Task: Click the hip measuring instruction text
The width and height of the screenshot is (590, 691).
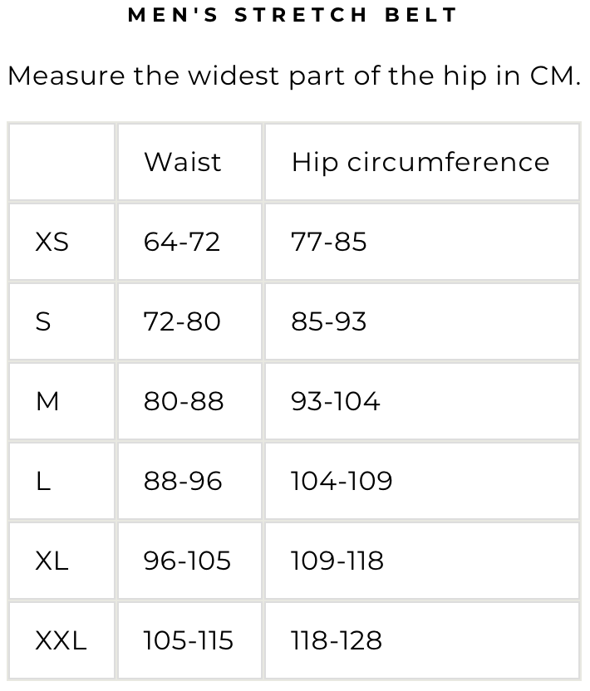Action: [x=294, y=76]
